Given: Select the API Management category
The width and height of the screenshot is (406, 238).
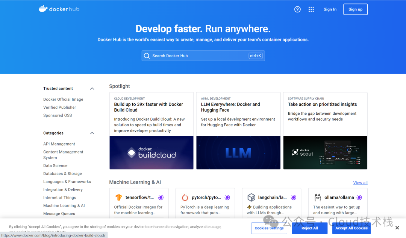Looking at the screenshot, I should click(x=59, y=144).
